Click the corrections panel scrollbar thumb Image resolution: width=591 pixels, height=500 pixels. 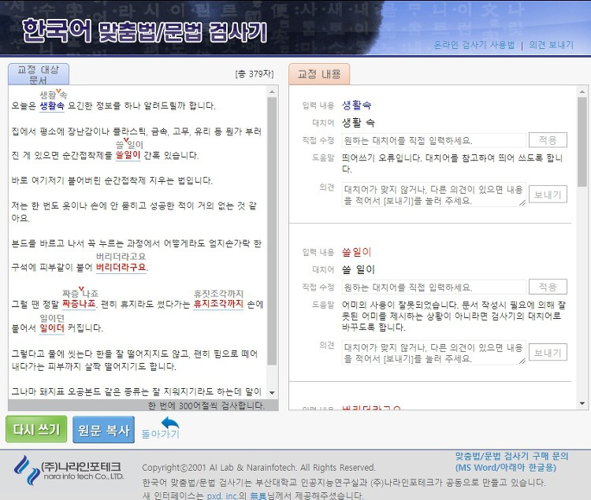click(582, 142)
